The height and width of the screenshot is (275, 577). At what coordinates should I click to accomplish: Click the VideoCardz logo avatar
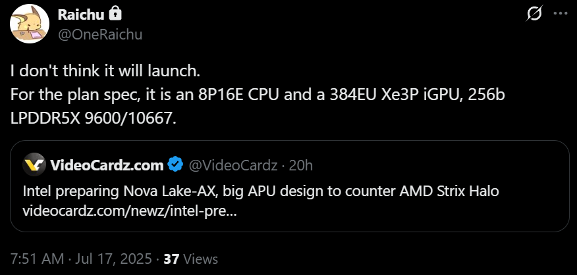pyautogui.click(x=34, y=164)
